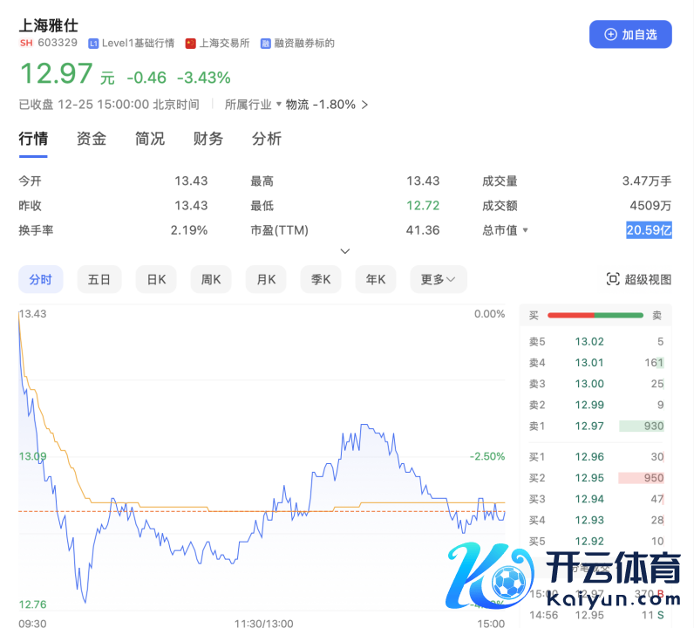Image resolution: width=694 pixels, height=628 pixels.
Task: Click the arrow next to 物流 -1.80%
Action: point(364,105)
